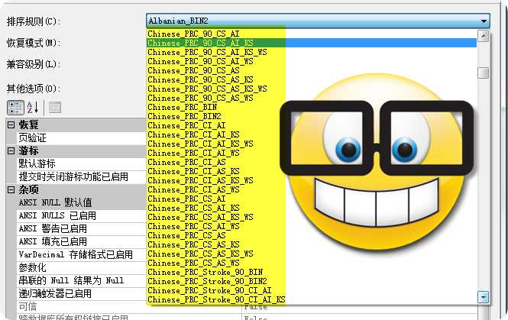This screenshot has width=508, height=320.
Task: Select Chinese_PRC_CS_AI_KS option
Action: tap(312, 208)
